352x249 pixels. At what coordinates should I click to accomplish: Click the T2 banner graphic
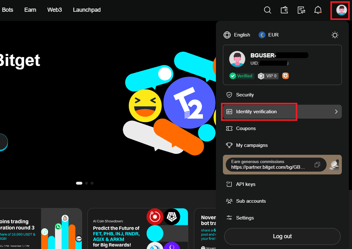[x=189, y=103]
